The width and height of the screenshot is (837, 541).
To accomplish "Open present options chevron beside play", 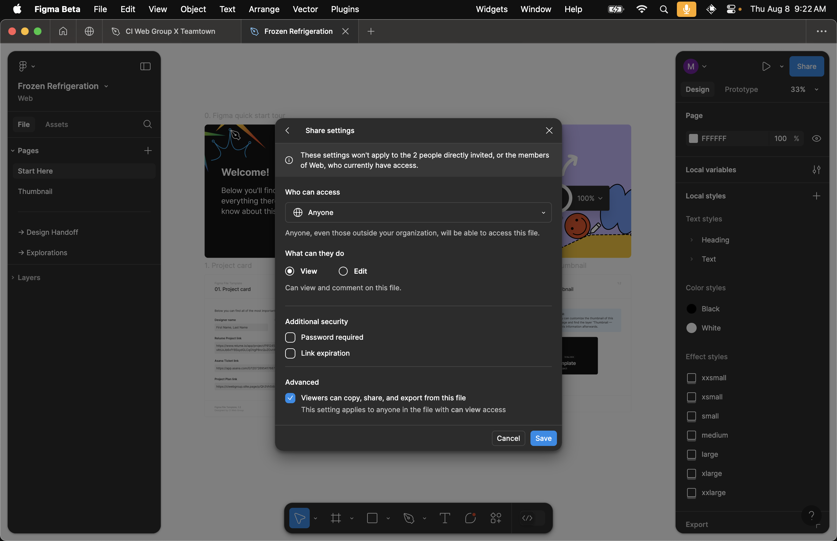I will pyautogui.click(x=781, y=66).
